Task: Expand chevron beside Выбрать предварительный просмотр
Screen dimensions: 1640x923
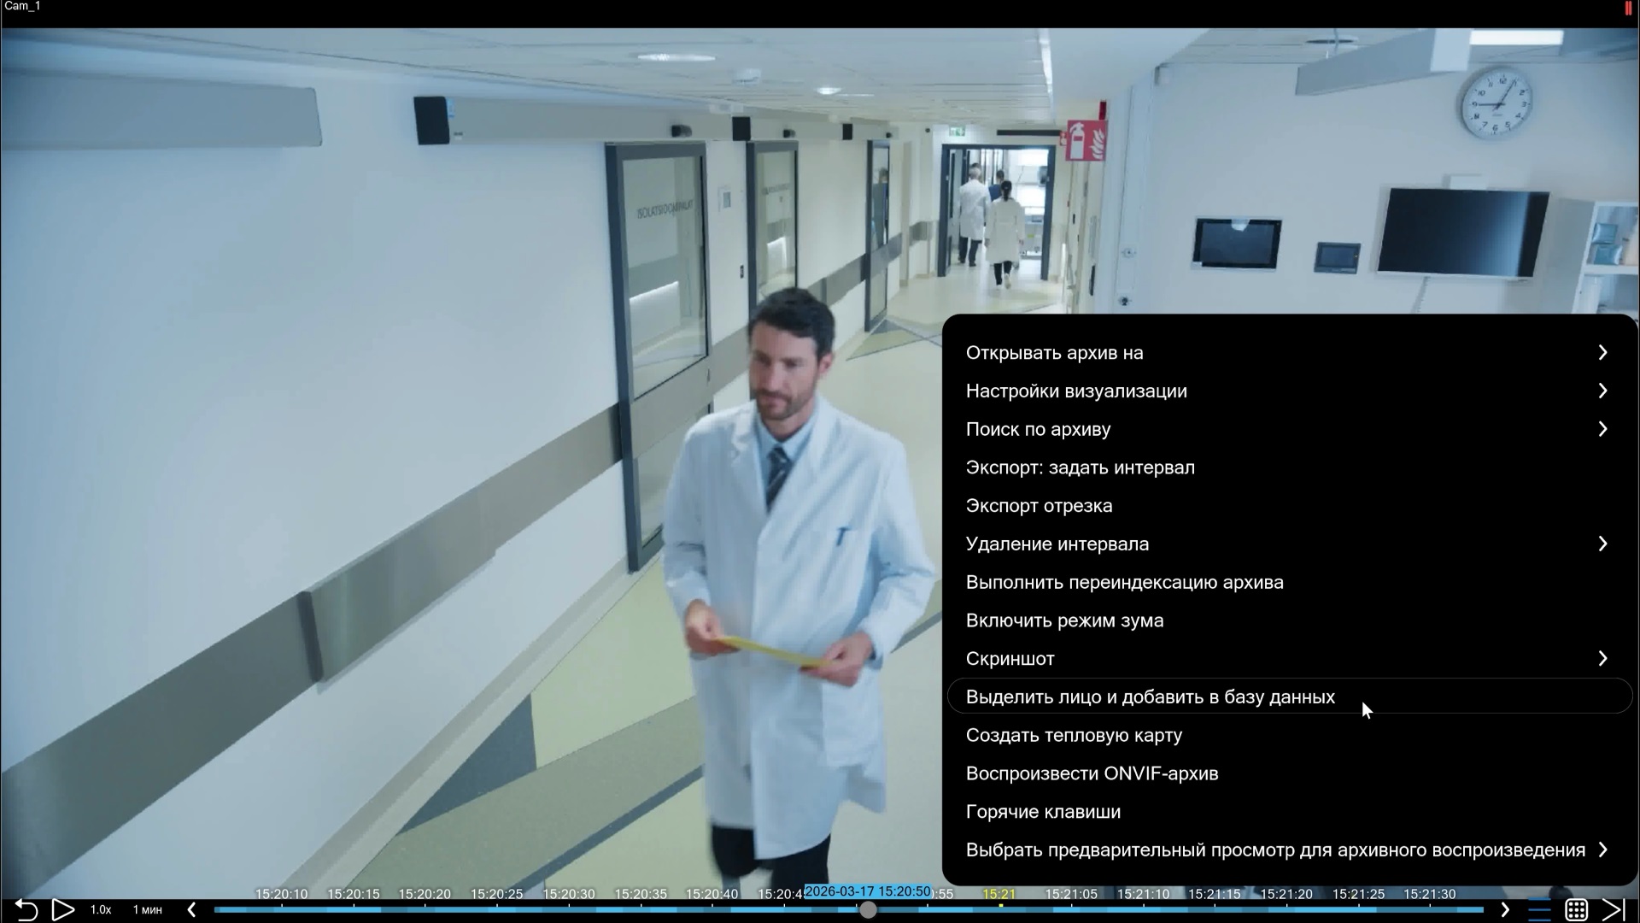Action: point(1602,850)
